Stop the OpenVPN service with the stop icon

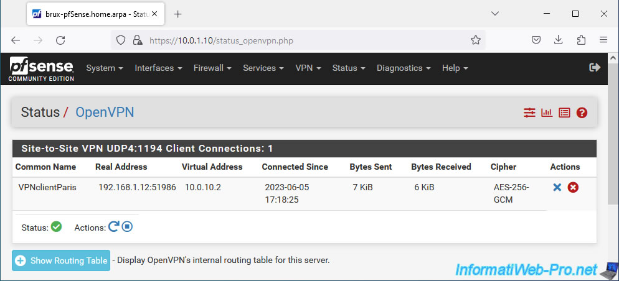pyautogui.click(x=127, y=227)
